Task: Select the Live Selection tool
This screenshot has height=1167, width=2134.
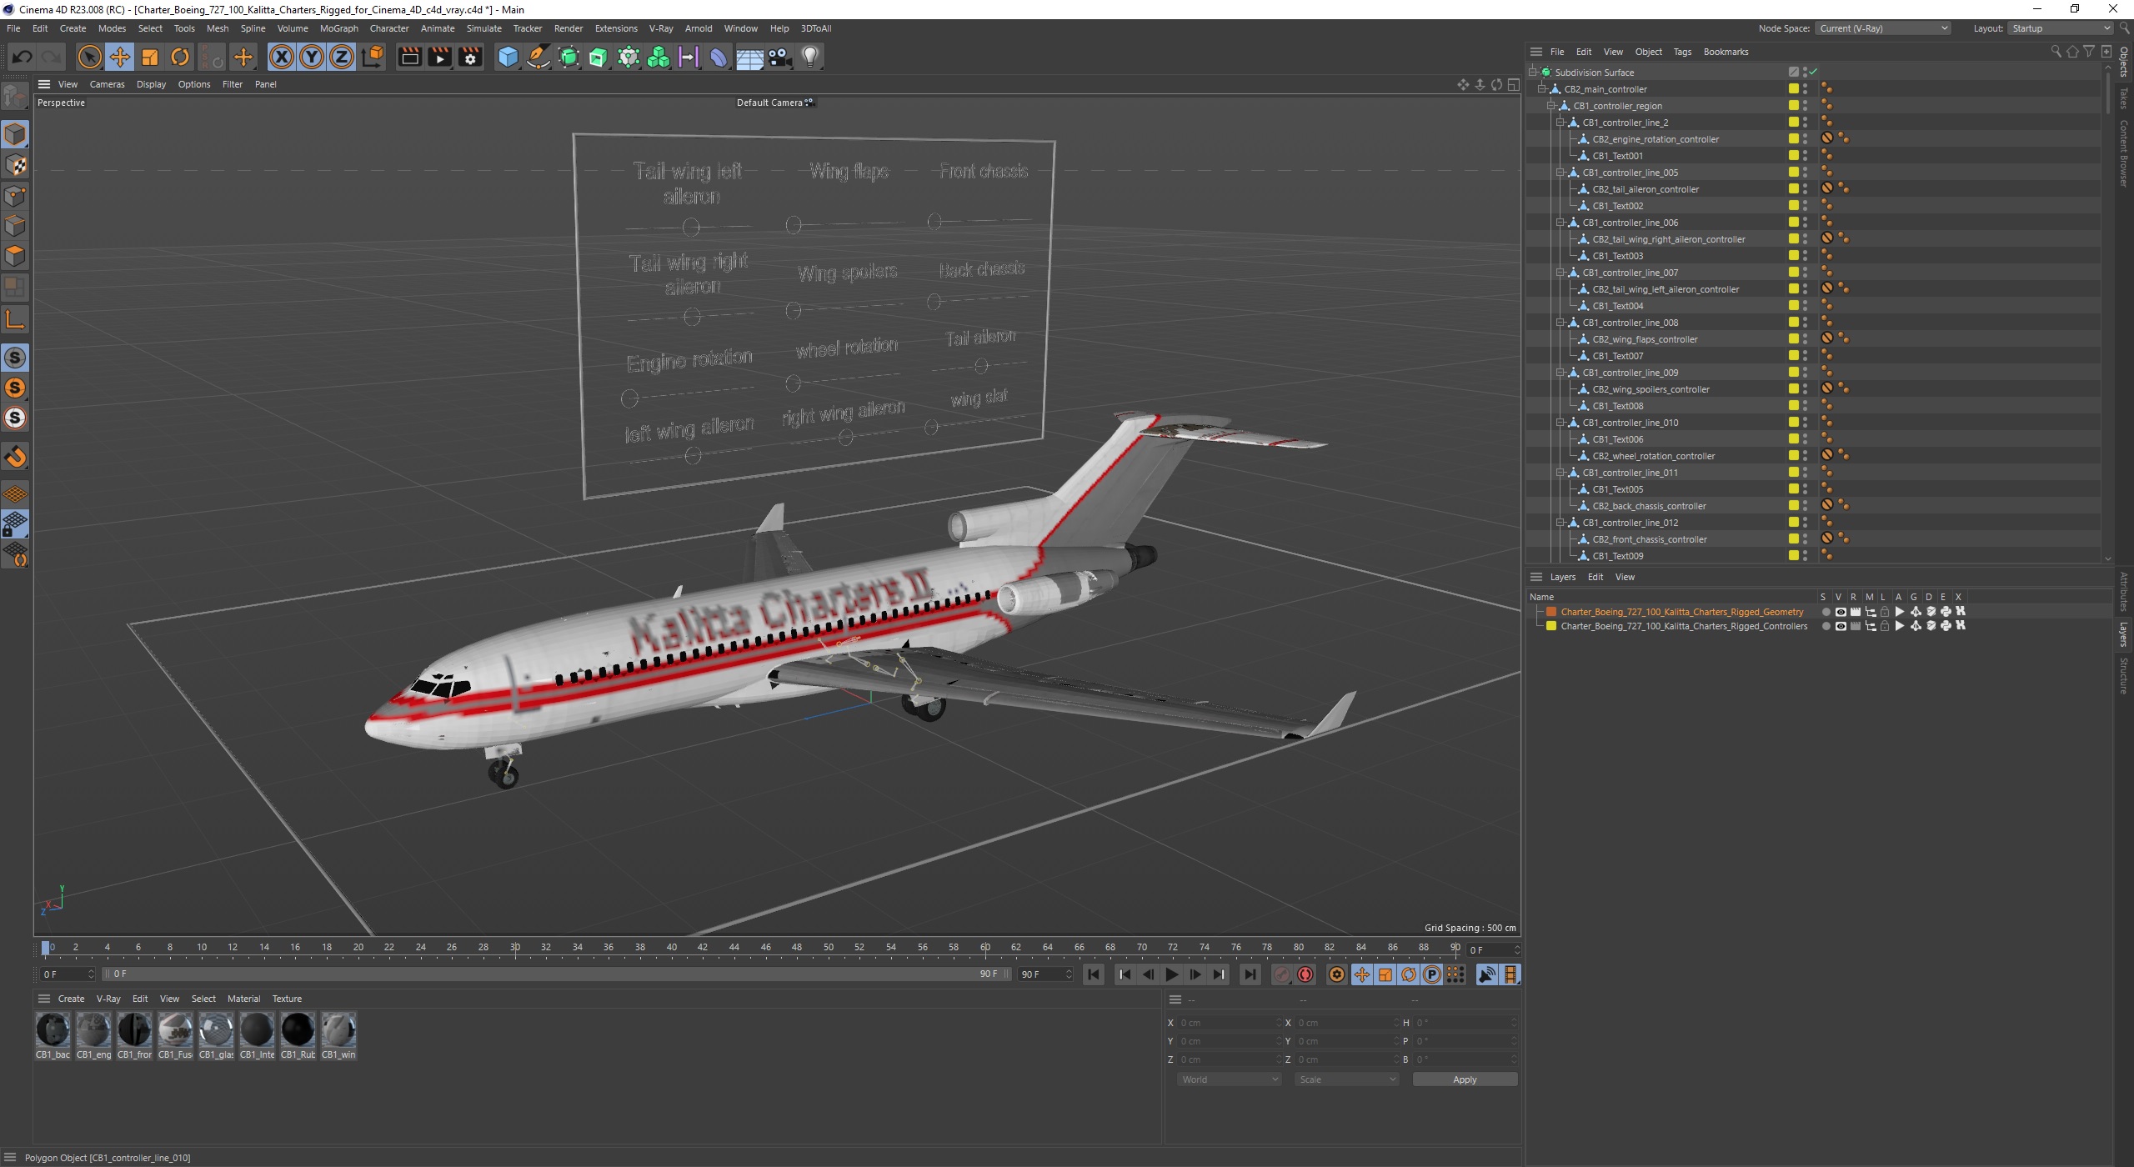Action: 89,57
